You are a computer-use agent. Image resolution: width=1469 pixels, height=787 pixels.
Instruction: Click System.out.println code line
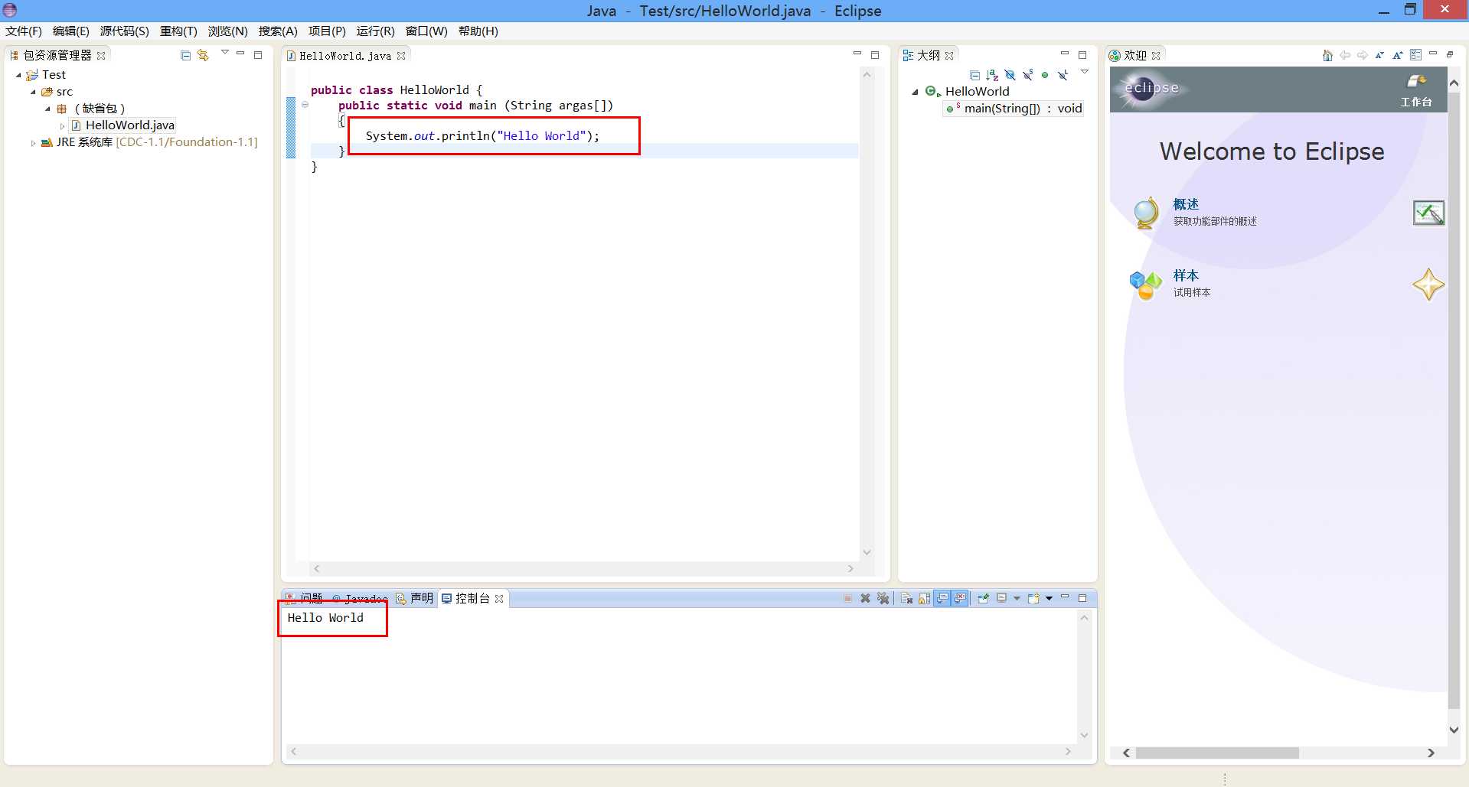[x=482, y=136]
